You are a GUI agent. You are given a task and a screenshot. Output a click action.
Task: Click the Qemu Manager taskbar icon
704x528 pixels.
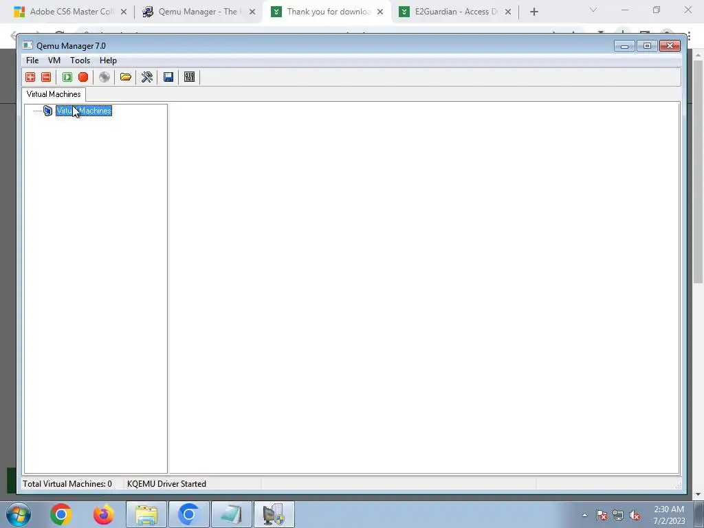[x=274, y=514]
